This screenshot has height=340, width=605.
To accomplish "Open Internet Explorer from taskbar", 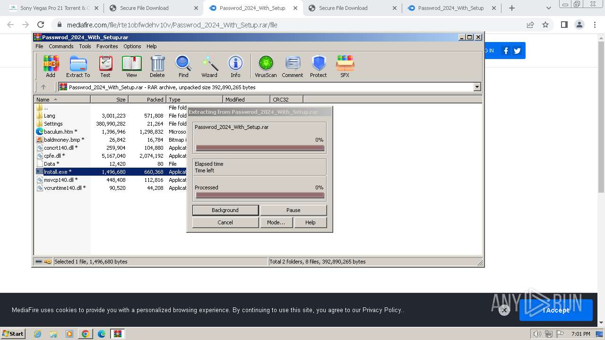I will click(x=38, y=334).
